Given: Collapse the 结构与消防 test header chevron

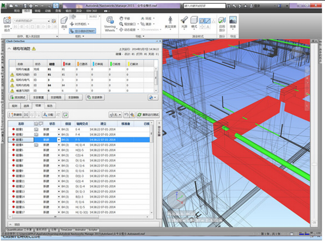Looking at the screenshot, I should (9, 49).
